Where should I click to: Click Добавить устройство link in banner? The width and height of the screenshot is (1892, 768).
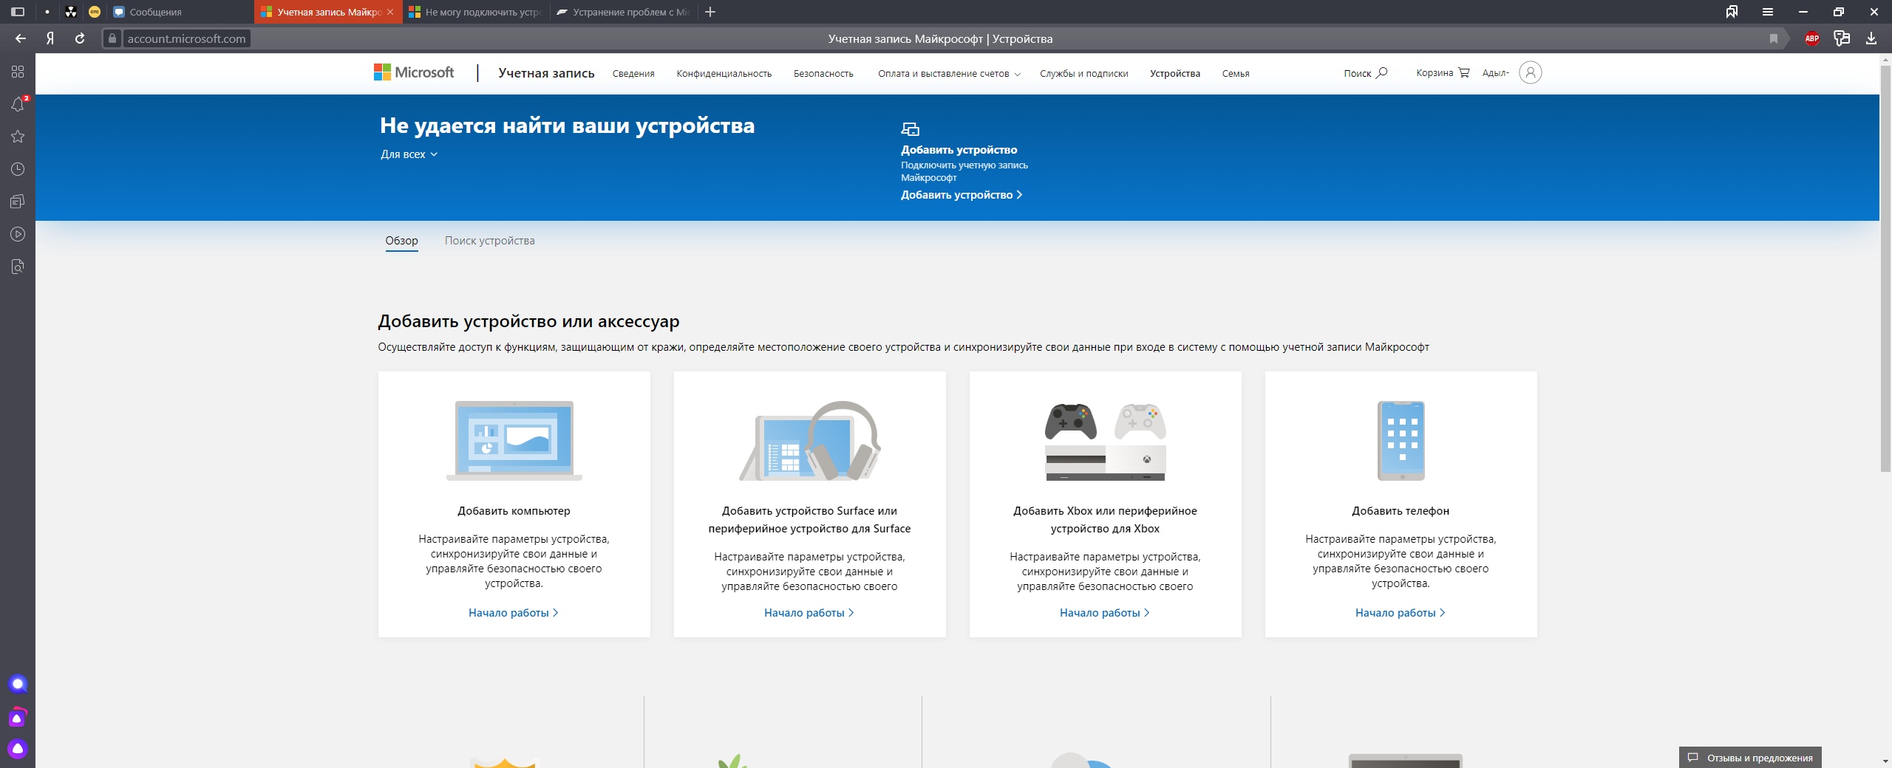click(x=961, y=195)
